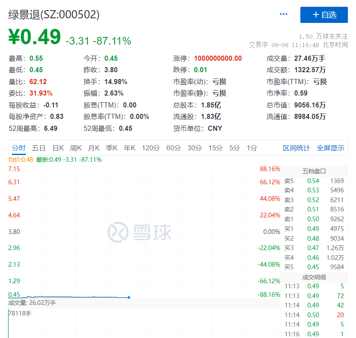Image resolution: width=356 pixels, height=338 pixels.
Task: Click the 1.50 万球友关注 followers text
Action: (323, 37)
